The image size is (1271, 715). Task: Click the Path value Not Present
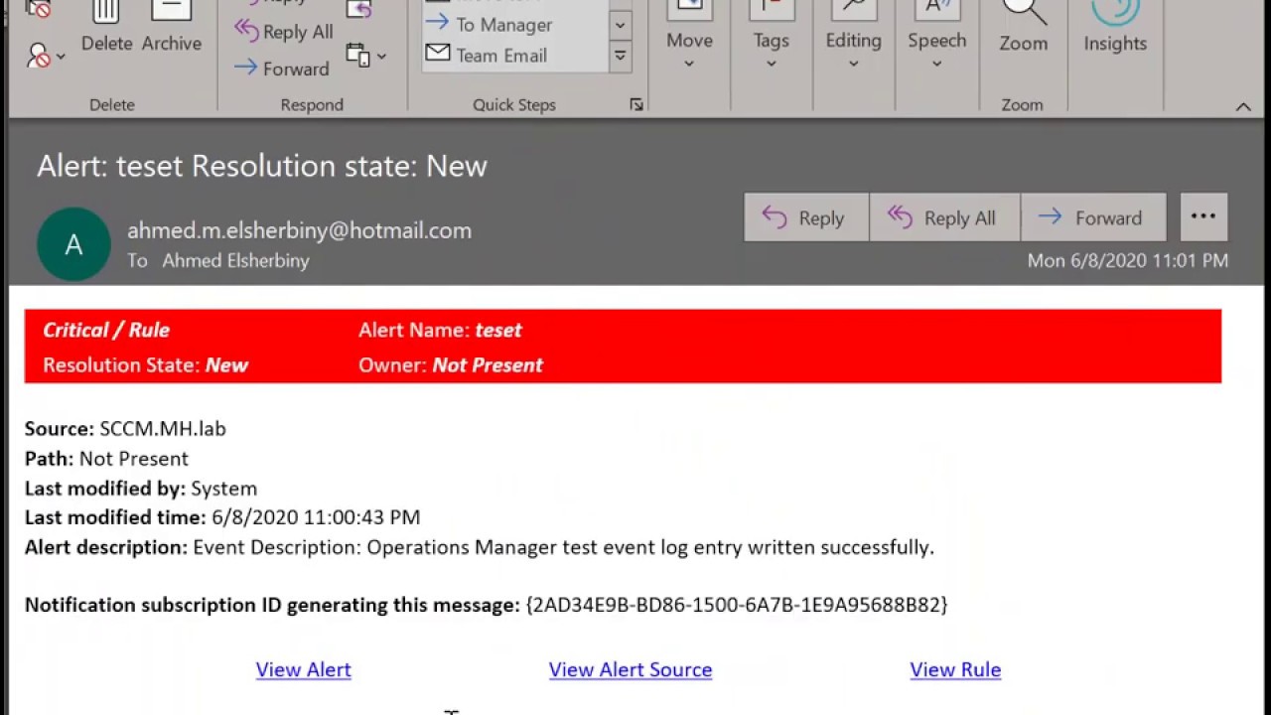point(134,458)
